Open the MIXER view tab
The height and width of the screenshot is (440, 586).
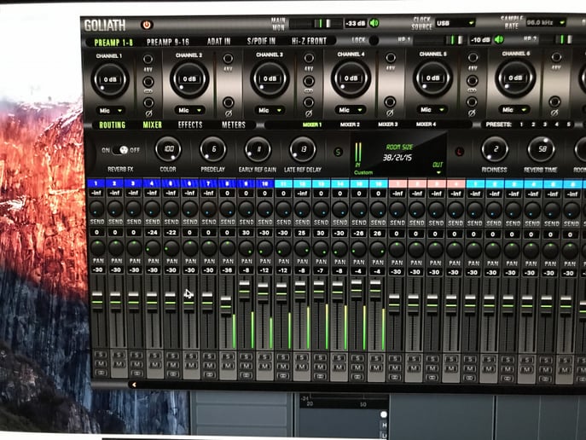pyautogui.click(x=152, y=124)
